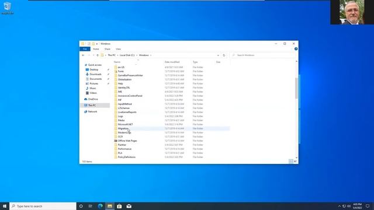Select the ImmersiveControlPanel folder

pos(130,96)
